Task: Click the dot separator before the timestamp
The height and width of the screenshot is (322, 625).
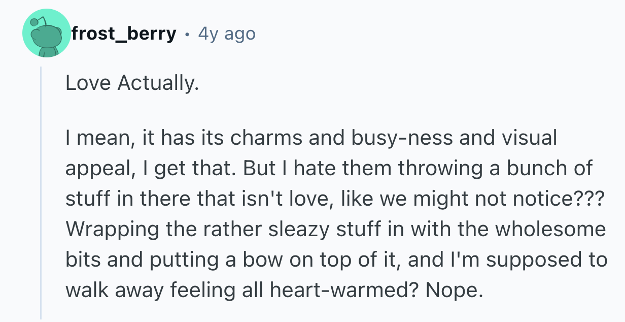Action: 188,35
